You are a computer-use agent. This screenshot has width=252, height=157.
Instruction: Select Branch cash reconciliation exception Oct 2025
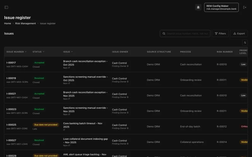pyautogui.click(x=85, y=63)
